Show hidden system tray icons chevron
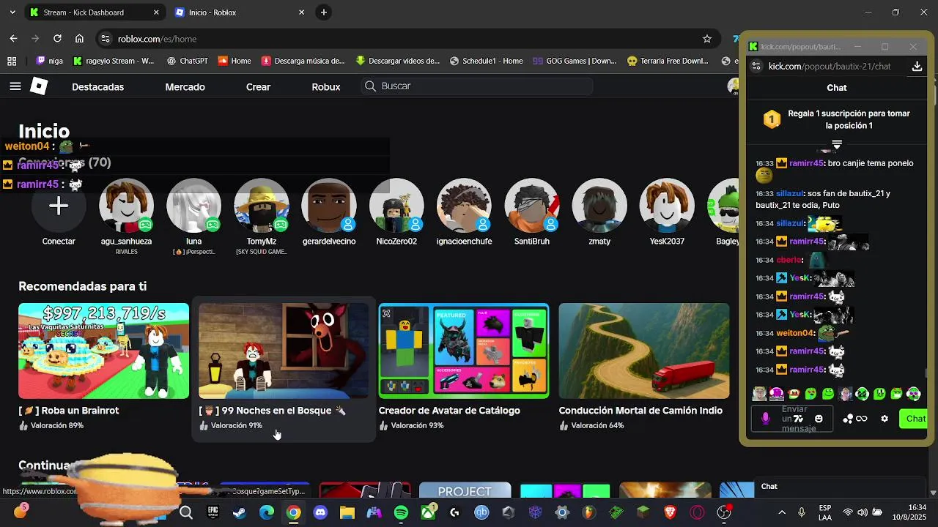Viewport: 938px width, 527px height. pos(781,512)
